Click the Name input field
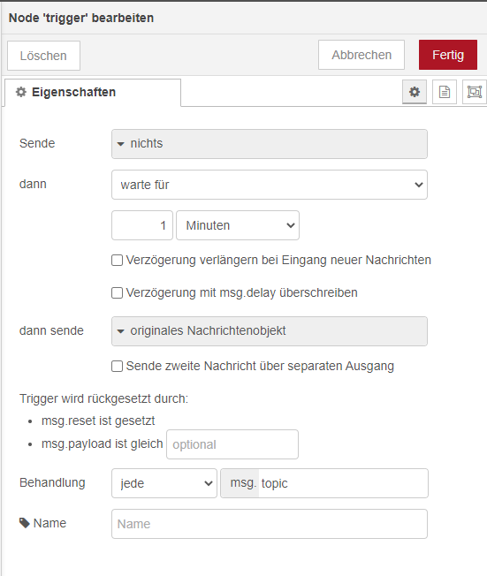 pos(270,524)
